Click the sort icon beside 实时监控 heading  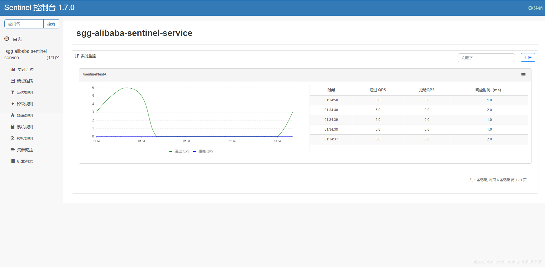pos(77,56)
